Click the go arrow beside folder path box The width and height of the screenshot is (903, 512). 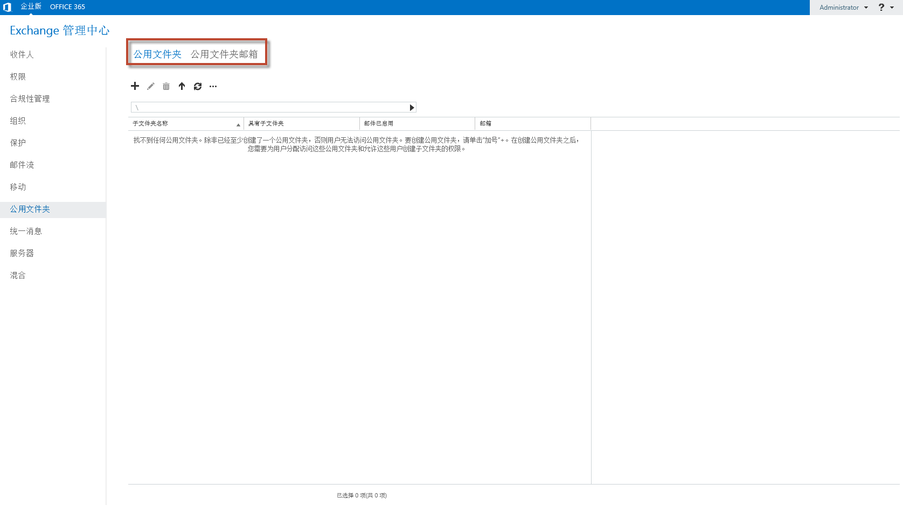tap(412, 108)
